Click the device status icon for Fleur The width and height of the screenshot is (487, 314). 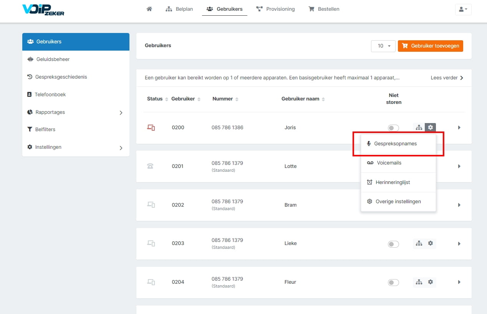click(x=151, y=282)
